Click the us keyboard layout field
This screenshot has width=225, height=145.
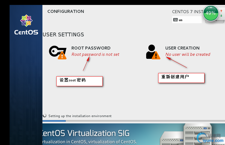coord(187,20)
